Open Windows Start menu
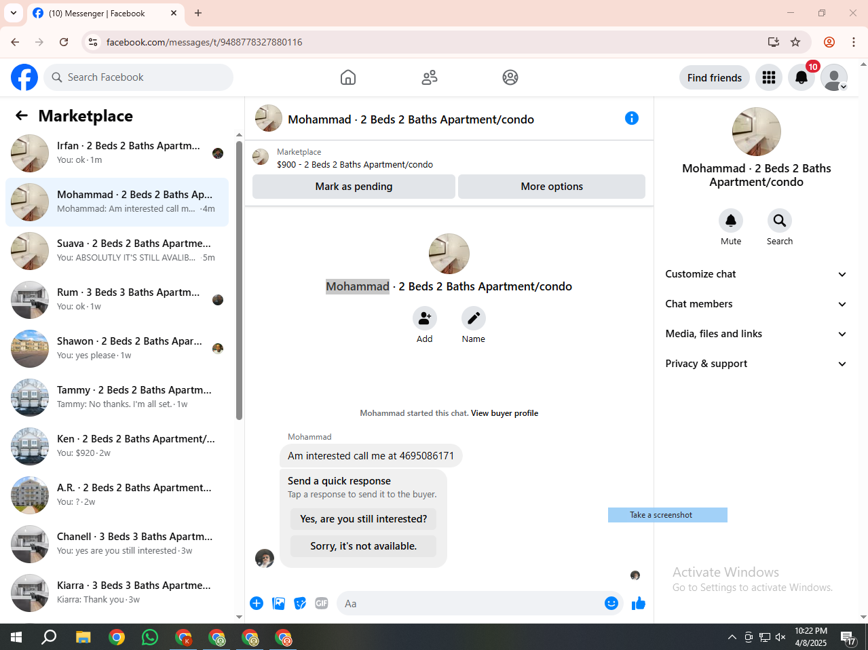The width and height of the screenshot is (868, 650). [16, 637]
